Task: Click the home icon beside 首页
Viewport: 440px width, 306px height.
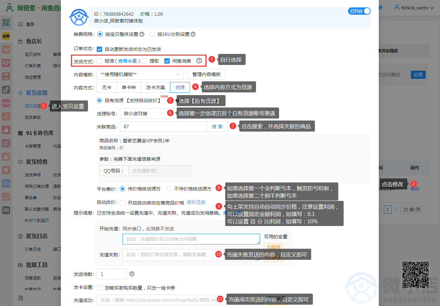Action: point(20,24)
